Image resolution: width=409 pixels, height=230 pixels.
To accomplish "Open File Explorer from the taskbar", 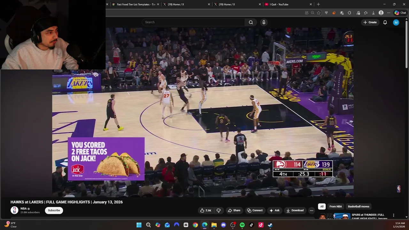I will 214,225.
